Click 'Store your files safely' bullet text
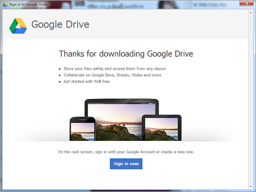 coord(115,68)
